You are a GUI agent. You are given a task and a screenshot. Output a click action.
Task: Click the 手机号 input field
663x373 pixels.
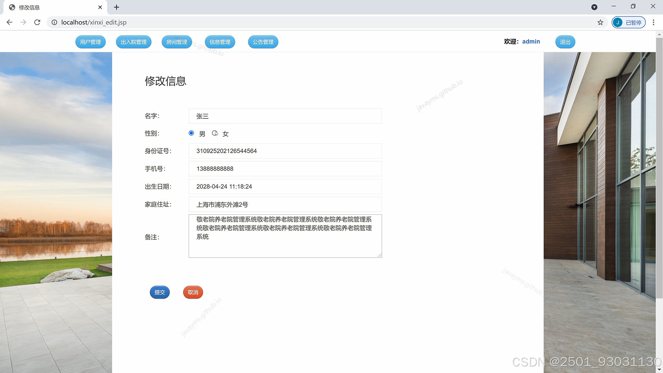pyautogui.click(x=285, y=169)
